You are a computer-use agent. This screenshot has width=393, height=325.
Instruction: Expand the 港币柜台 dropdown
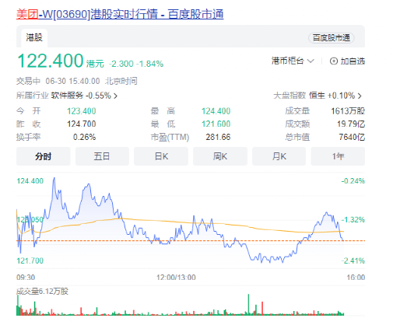tap(293, 61)
